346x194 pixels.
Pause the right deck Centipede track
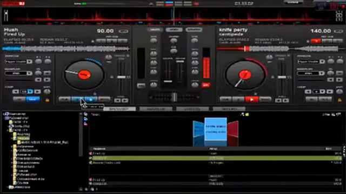[x=238, y=100]
